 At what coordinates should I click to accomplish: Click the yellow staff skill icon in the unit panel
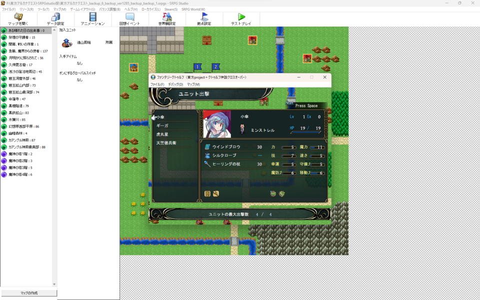pos(216,193)
